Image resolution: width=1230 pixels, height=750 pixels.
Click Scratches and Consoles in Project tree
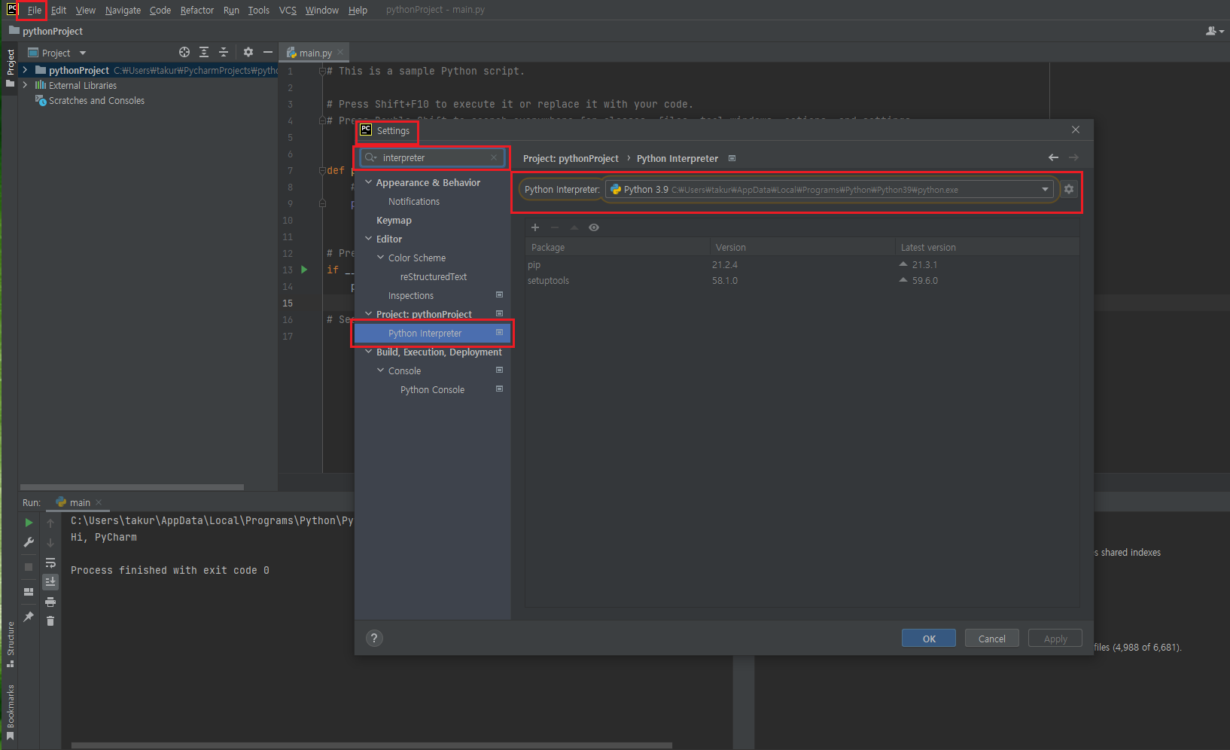[96, 100]
